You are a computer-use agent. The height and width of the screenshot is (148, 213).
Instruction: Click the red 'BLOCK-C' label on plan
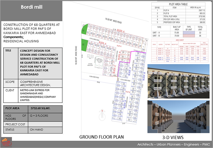coord(115,69)
